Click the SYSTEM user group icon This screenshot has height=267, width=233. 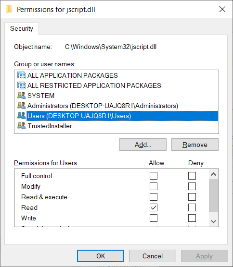coord(22,96)
